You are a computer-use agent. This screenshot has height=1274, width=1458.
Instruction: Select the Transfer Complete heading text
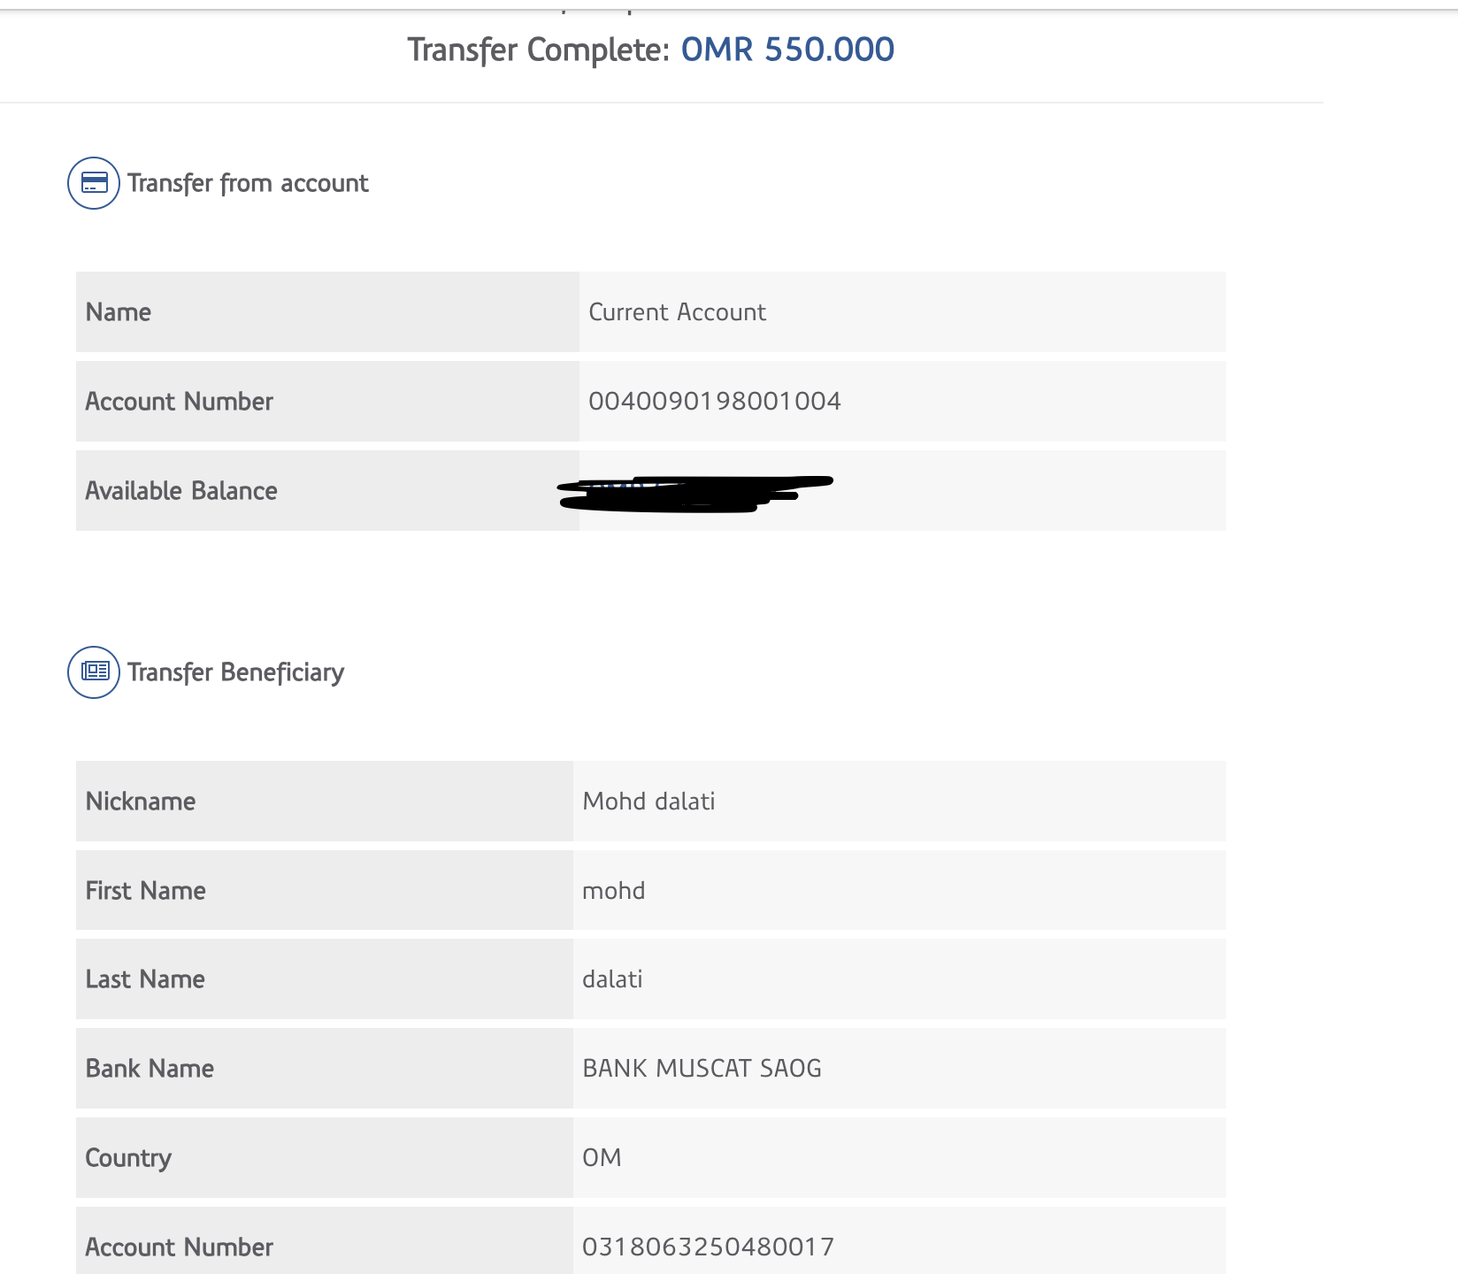pyautogui.click(x=538, y=50)
